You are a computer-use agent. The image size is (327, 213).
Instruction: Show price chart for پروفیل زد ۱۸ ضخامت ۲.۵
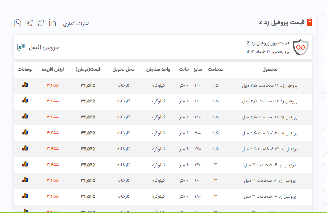pyautogui.click(x=25, y=117)
